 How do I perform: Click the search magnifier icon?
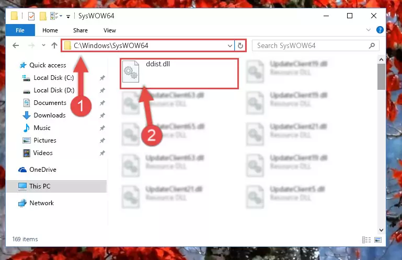(372, 45)
